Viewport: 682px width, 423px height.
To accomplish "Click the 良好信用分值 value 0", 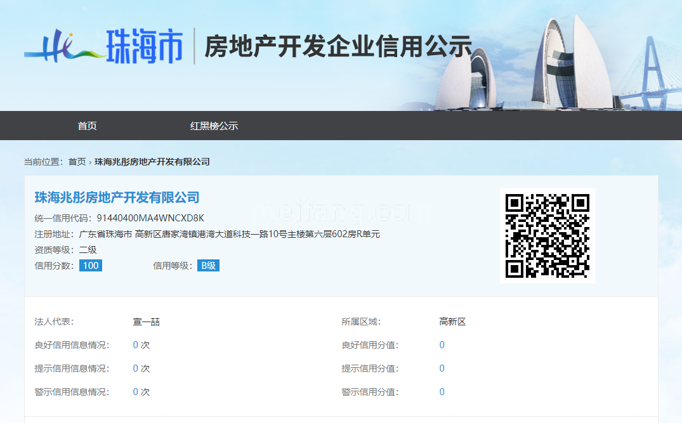I will pyautogui.click(x=442, y=345).
